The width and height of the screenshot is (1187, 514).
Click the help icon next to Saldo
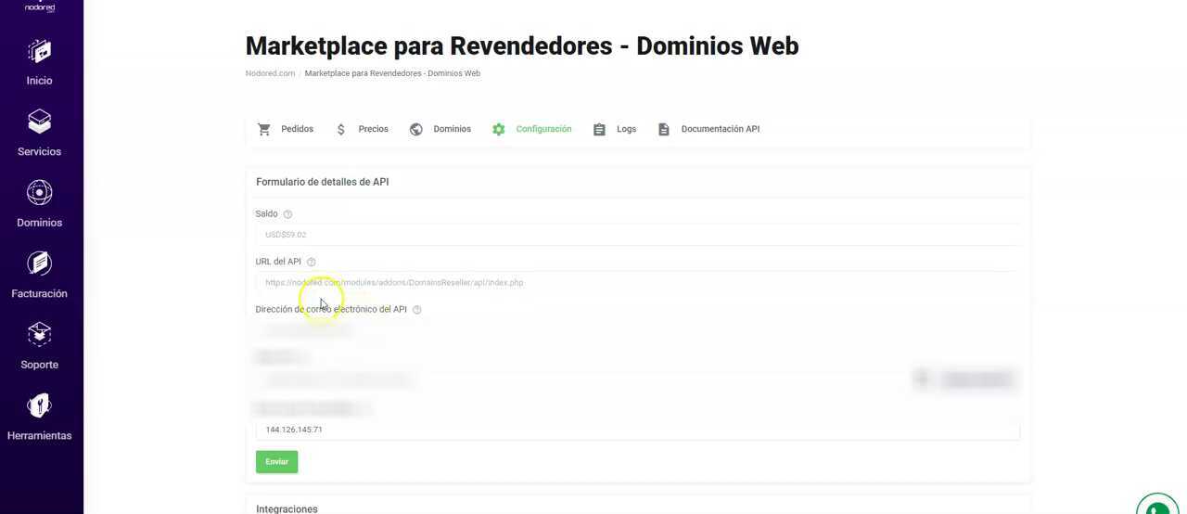click(287, 214)
